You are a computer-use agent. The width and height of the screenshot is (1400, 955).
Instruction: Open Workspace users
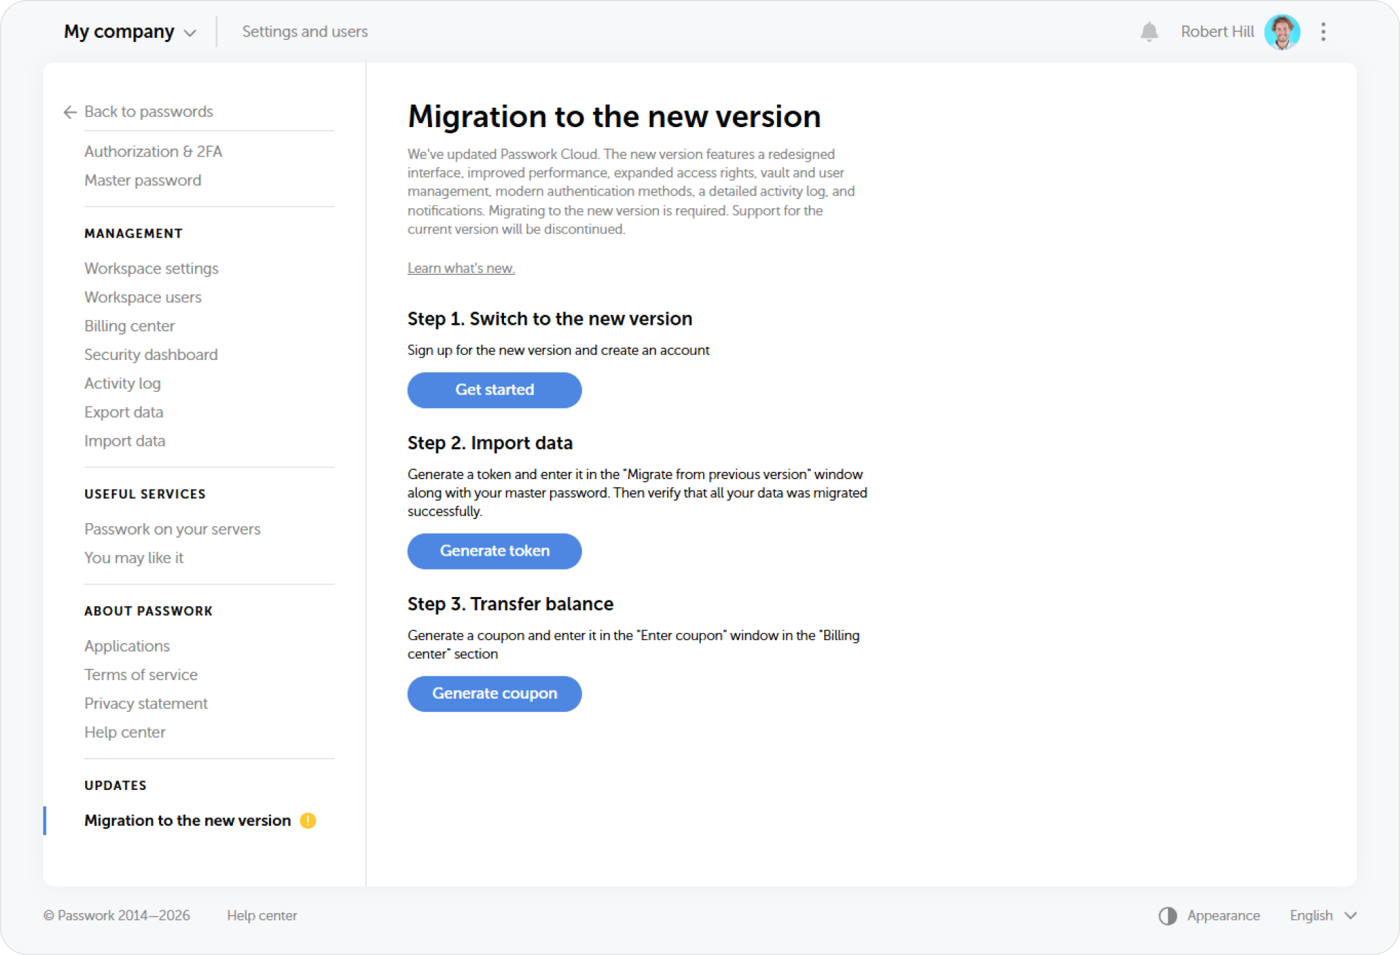pos(142,297)
